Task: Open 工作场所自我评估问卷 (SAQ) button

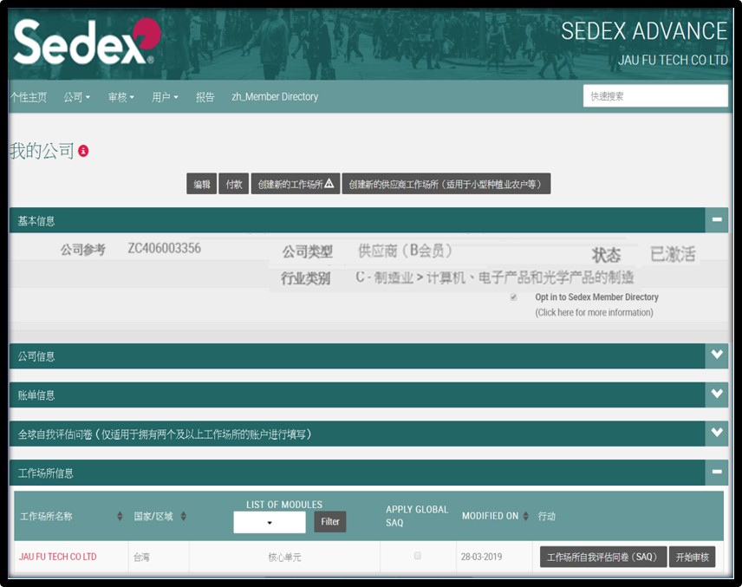Action: [603, 557]
